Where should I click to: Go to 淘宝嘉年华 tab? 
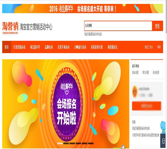[x=35, y=47]
